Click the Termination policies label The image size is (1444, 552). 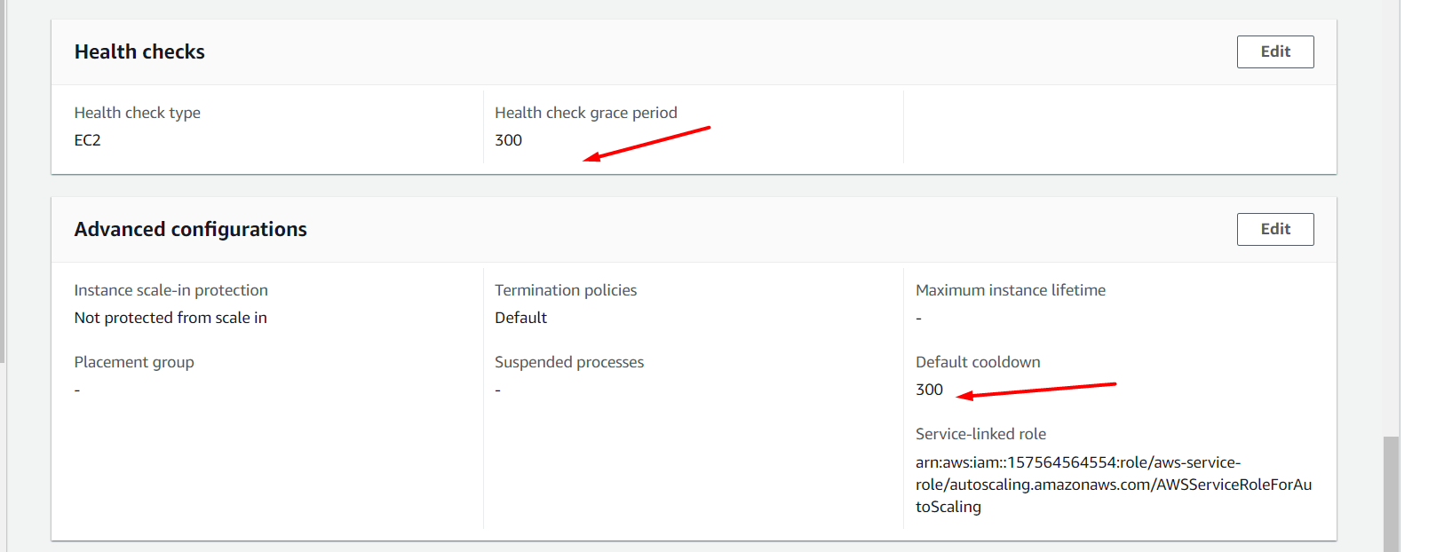click(566, 289)
